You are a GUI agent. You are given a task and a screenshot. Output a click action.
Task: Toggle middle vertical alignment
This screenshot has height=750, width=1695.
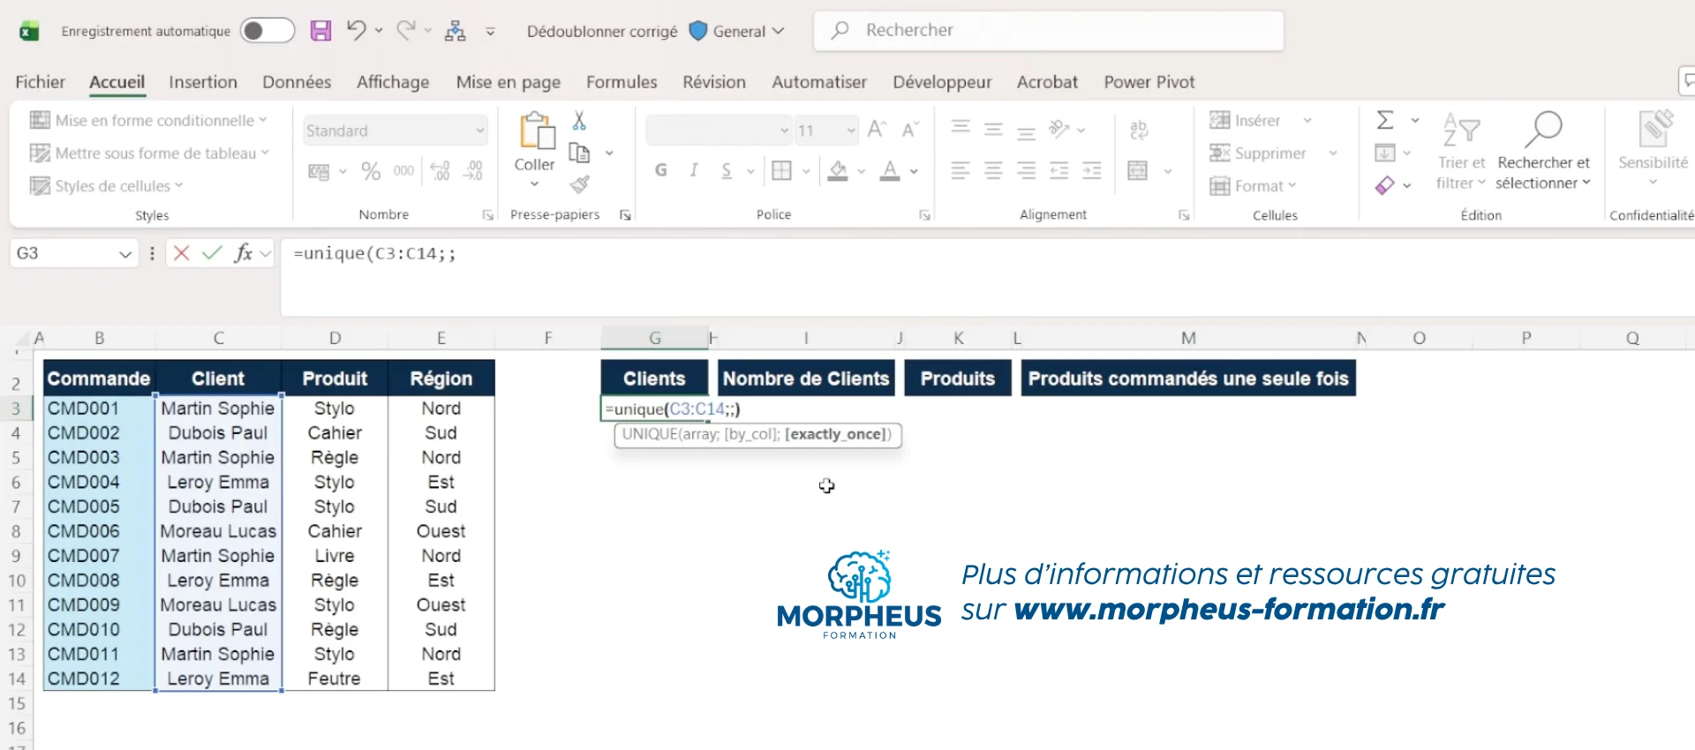993,129
